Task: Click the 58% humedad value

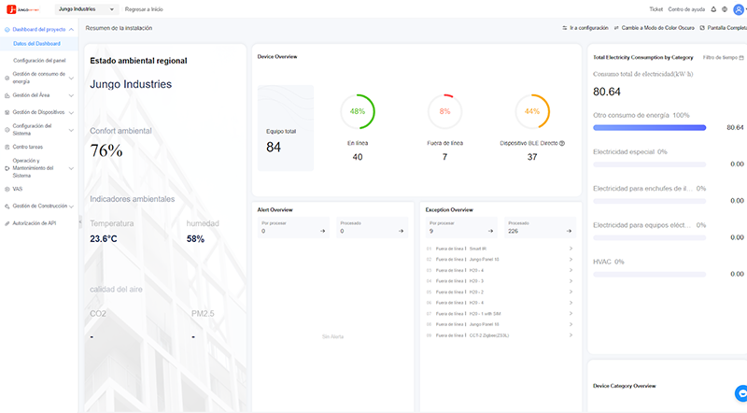Action: 195,239
